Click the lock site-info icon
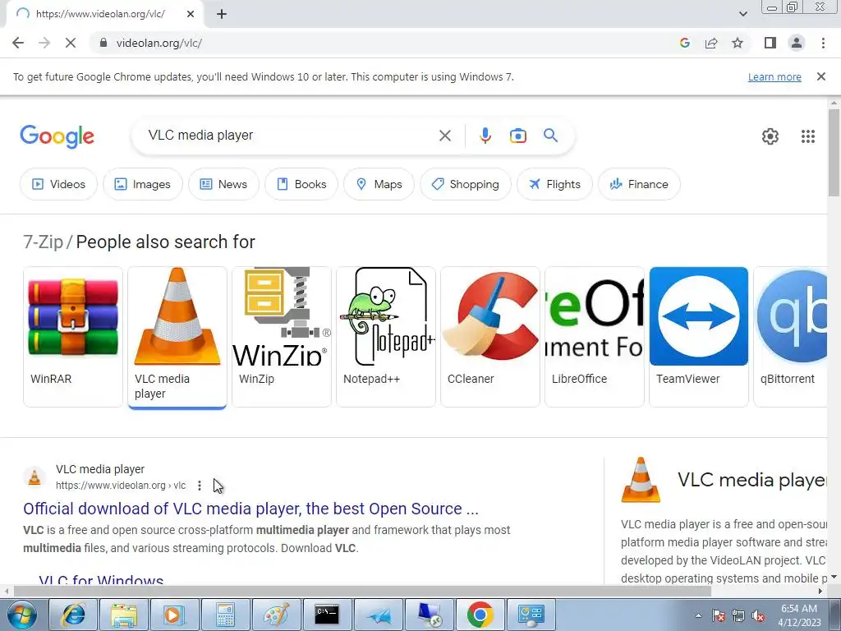 103,43
